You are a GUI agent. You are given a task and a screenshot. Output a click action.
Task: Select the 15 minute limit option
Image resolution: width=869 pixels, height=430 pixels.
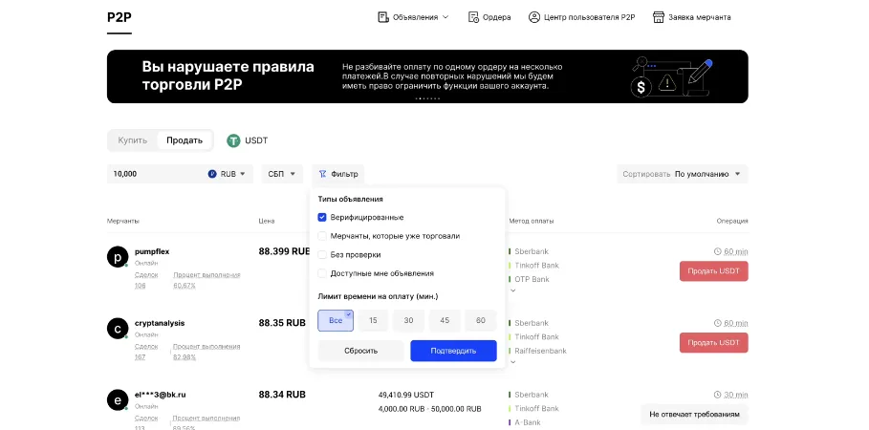coord(373,320)
